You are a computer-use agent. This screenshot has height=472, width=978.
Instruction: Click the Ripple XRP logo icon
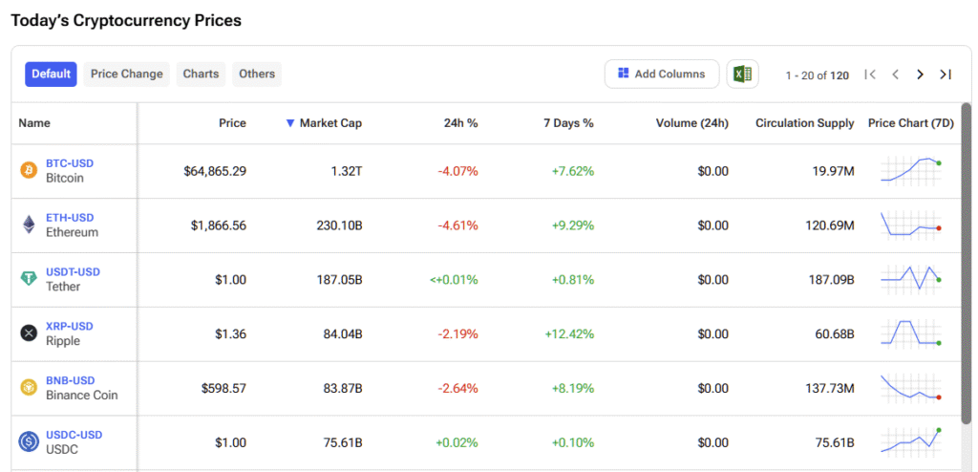(x=29, y=333)
